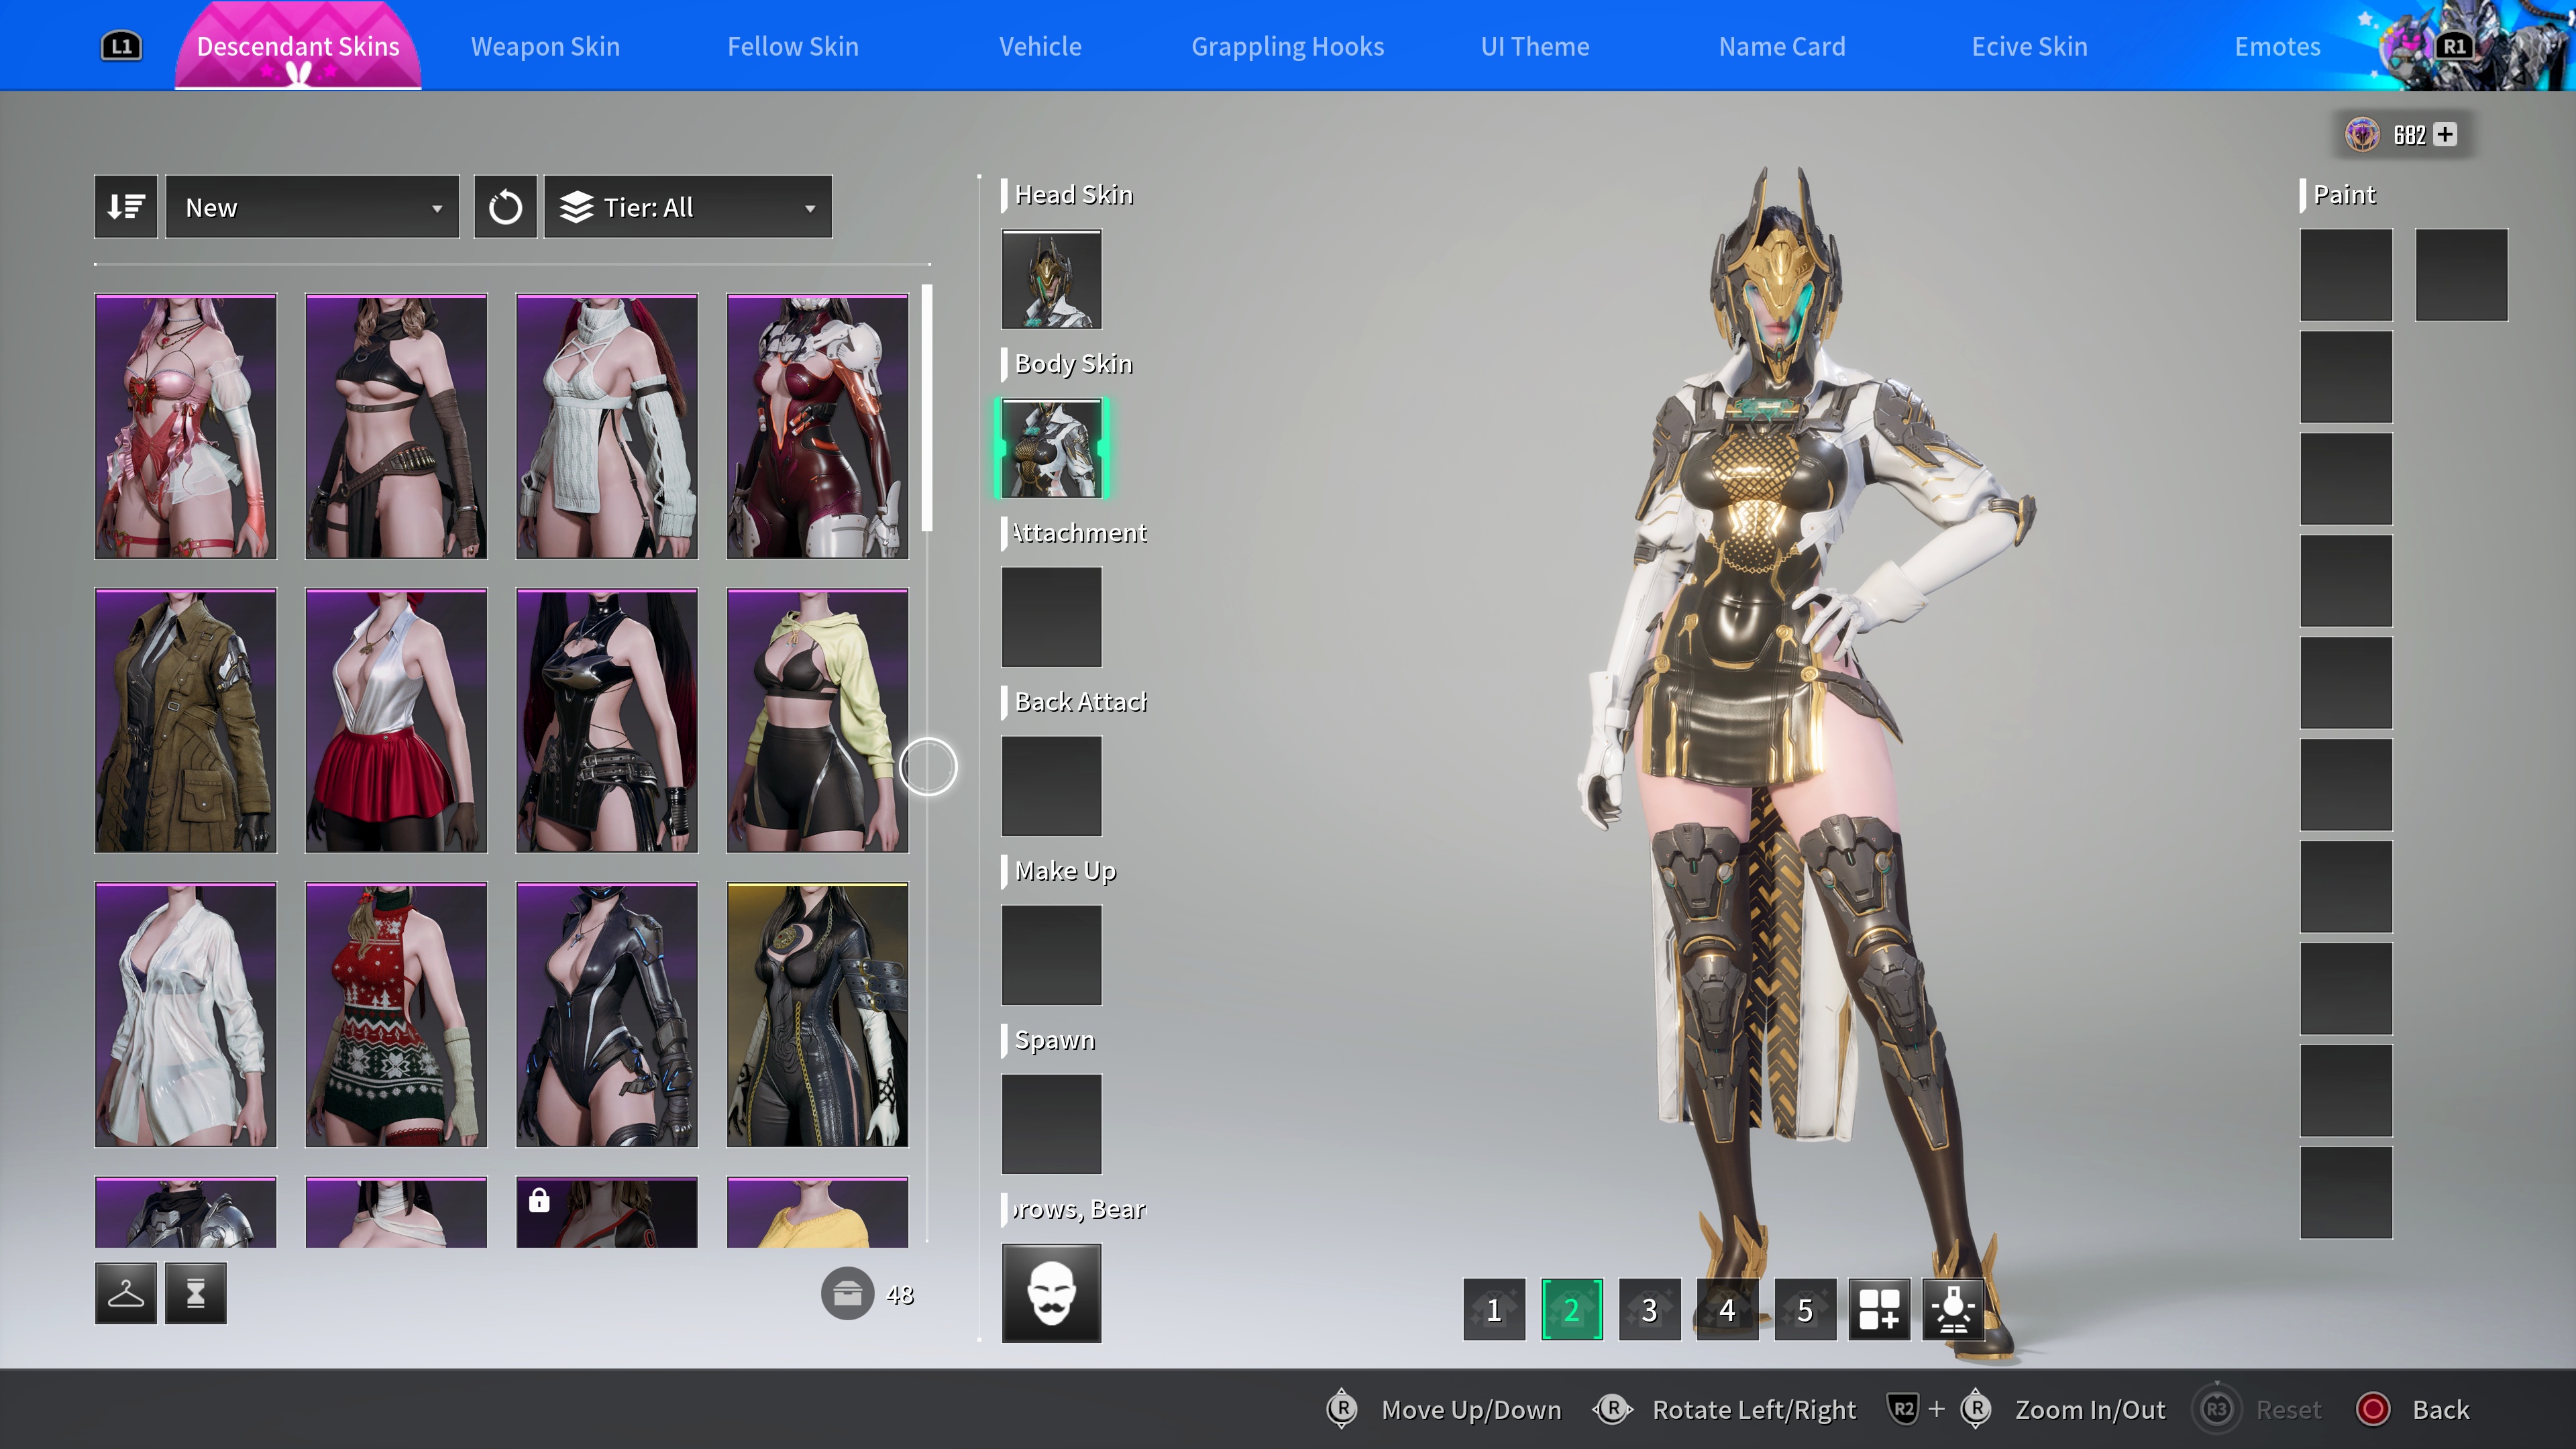Select the red skirt outfit thumbnail
2576x1449 pixels.
[396, 720]
